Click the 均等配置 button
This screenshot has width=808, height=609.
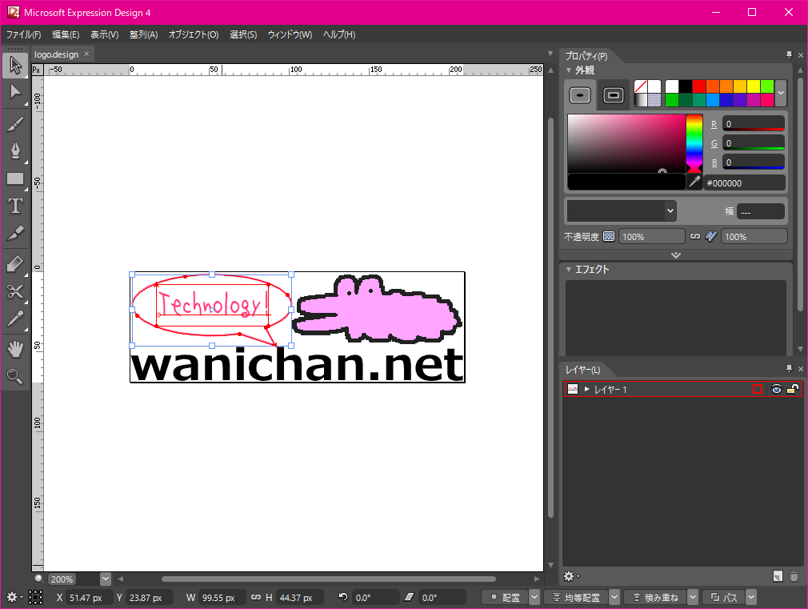tap(576, 597)
